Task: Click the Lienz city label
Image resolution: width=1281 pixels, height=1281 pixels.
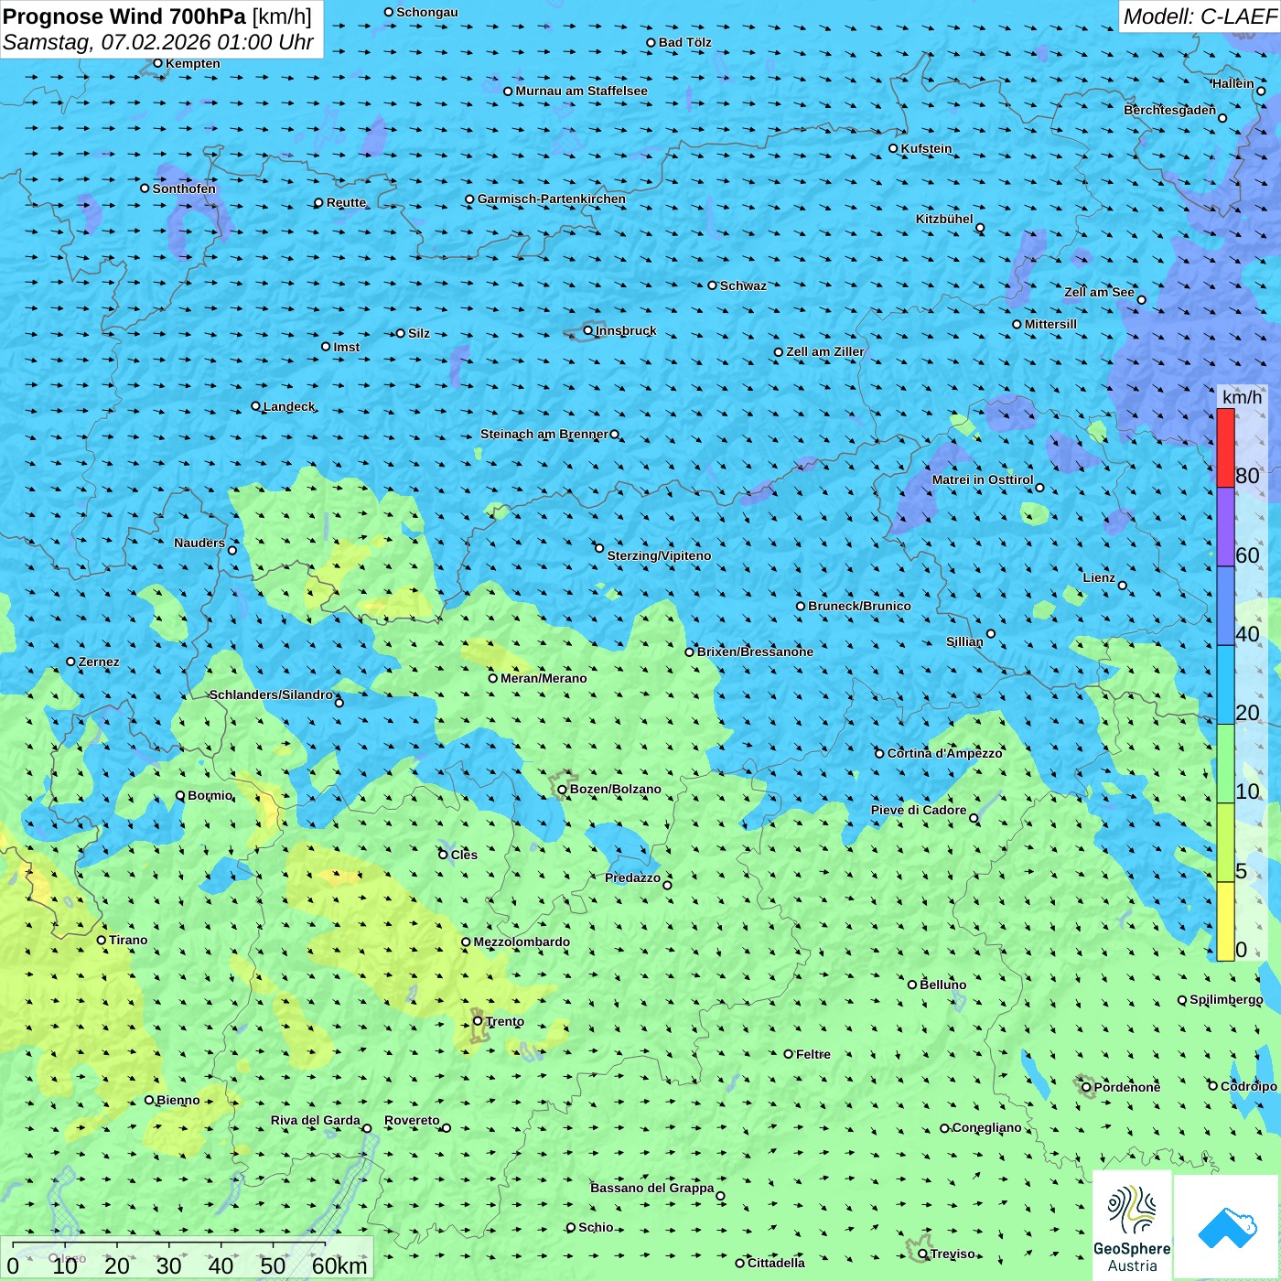Action: pos(1099,577)
